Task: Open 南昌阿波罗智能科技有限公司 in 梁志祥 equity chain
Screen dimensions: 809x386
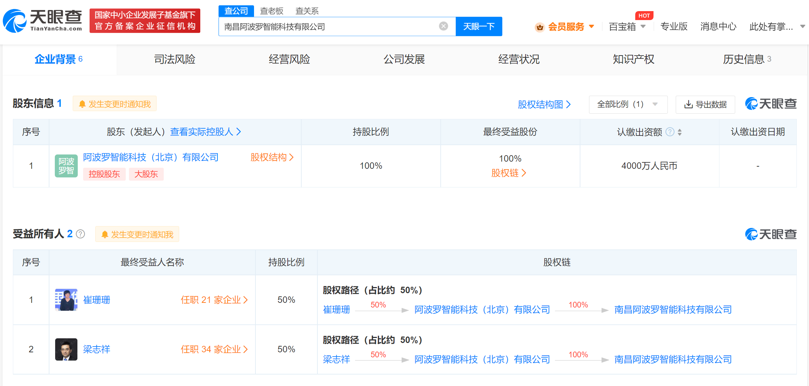Action: tap(673, 359)
